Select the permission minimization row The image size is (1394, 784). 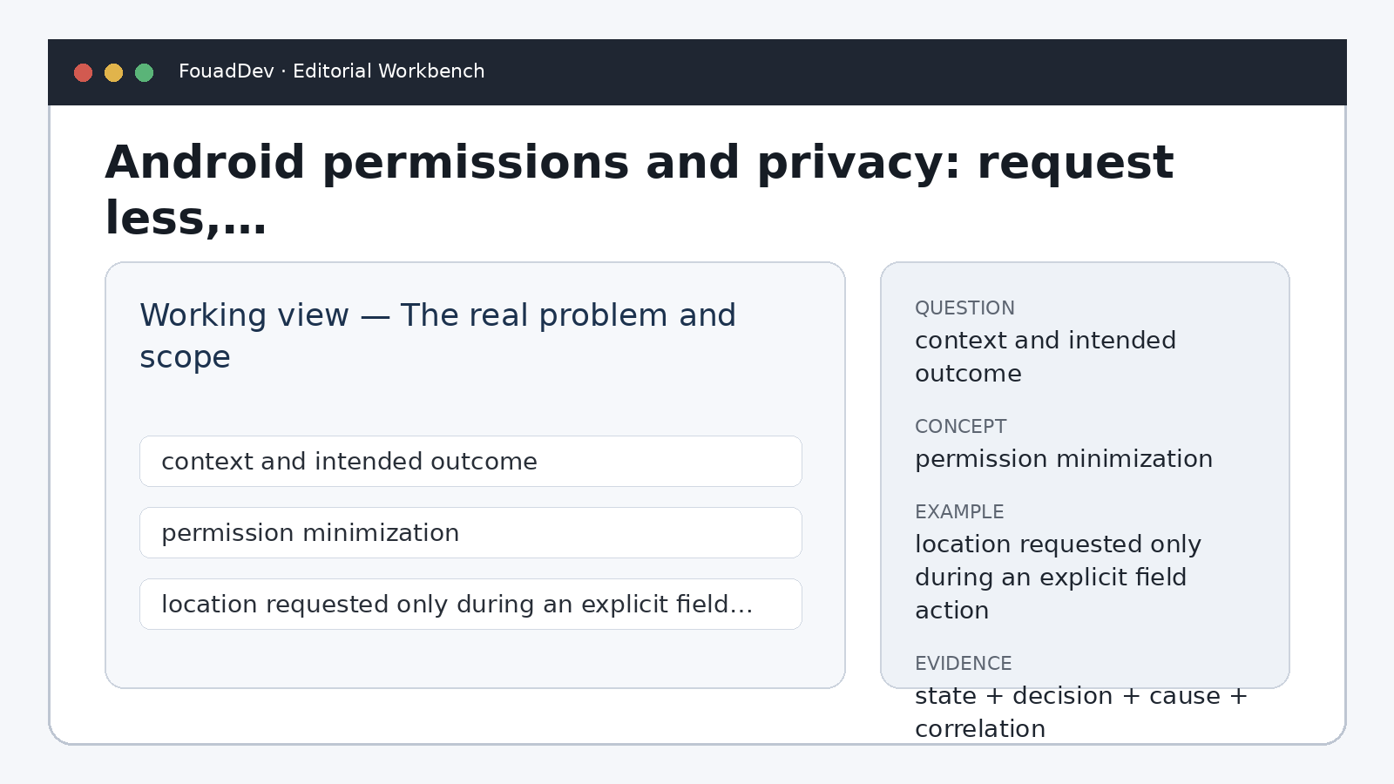(x=470, y=532)
